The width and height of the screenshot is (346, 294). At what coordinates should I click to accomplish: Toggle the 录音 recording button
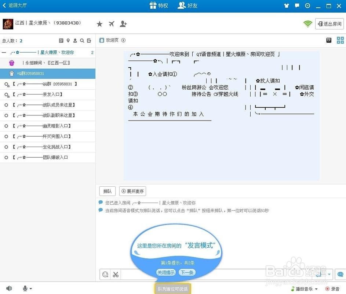coord(332,289)
